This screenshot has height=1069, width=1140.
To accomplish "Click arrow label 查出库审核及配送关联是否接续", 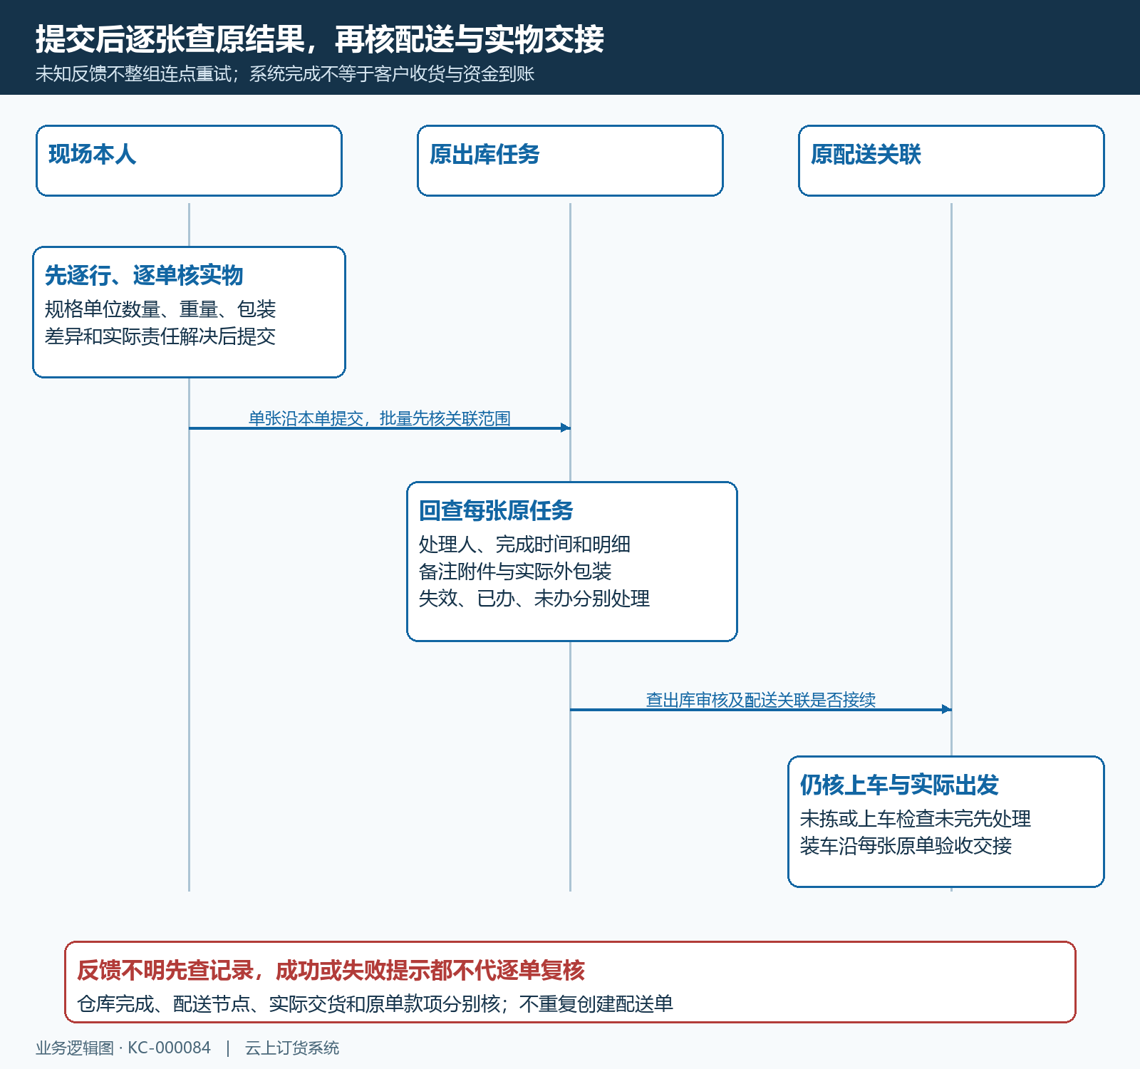I will [x=760, y=700].
